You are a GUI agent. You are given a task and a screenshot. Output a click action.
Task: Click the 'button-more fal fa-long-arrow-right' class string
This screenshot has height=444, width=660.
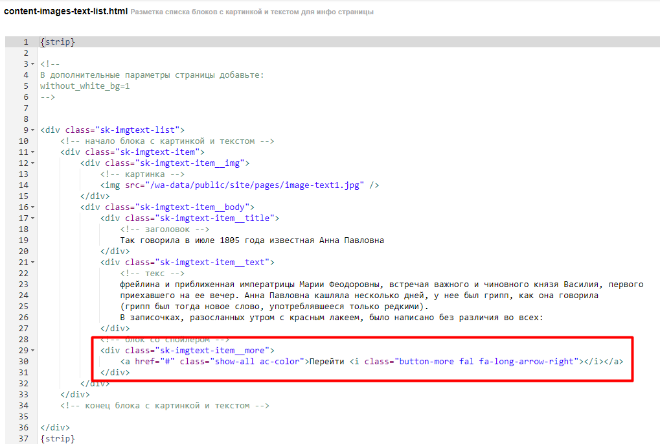click(486, 362)
